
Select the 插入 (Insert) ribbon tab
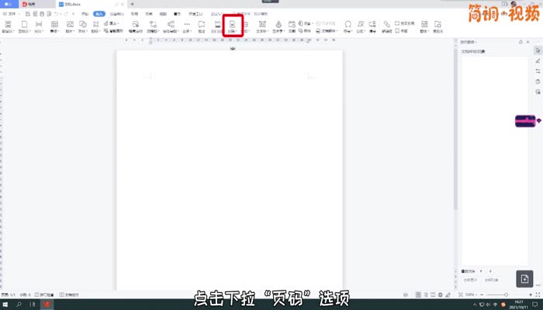pyautogui.click(x=99, y=14)
